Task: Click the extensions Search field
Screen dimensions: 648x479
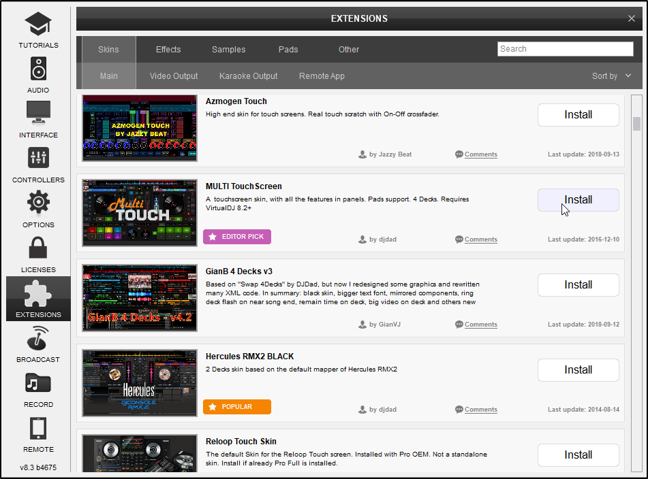Action: 565,49
